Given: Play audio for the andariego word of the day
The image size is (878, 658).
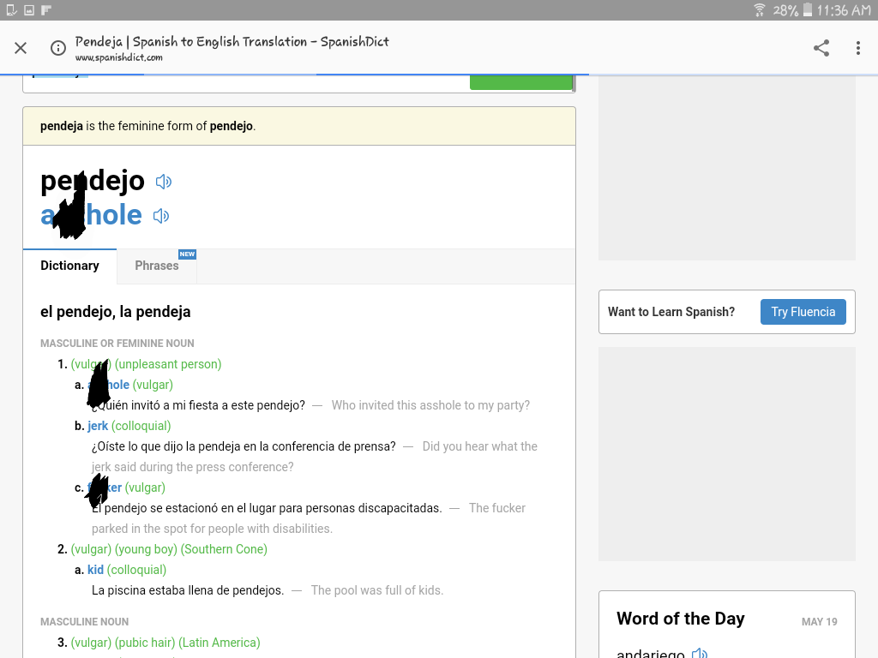Looking at the screenshot, I should [700, 652].
